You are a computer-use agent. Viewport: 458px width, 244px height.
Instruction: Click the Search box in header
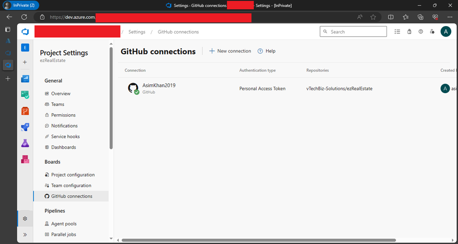click(353, 32)
